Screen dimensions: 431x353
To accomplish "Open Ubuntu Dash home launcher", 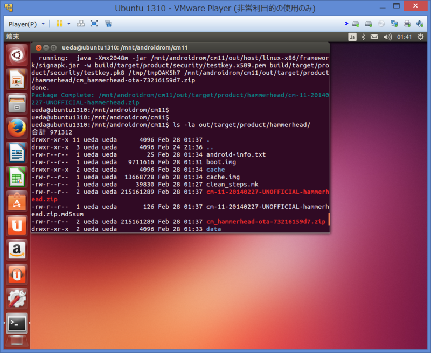I will (17, 55).
